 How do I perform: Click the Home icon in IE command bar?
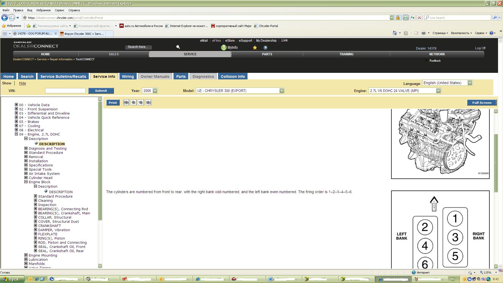(395, 33)
